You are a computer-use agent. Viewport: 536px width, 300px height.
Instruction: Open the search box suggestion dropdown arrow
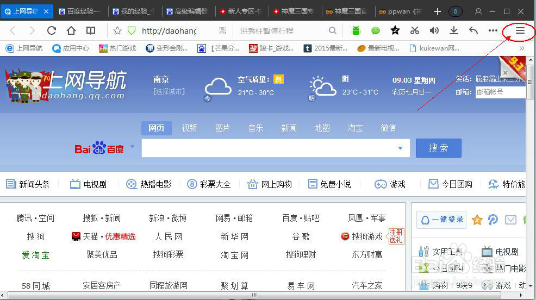pos(400,148)
